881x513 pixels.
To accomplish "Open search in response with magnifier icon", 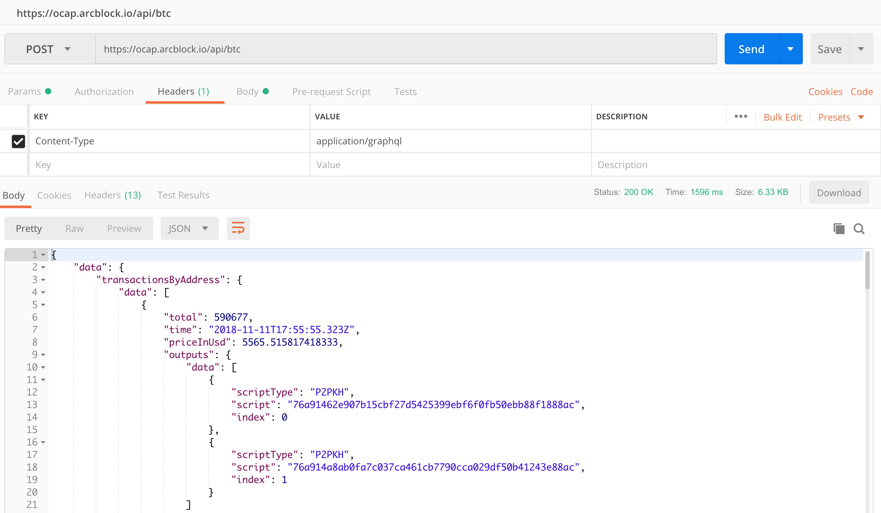I will tap(859, 229).
